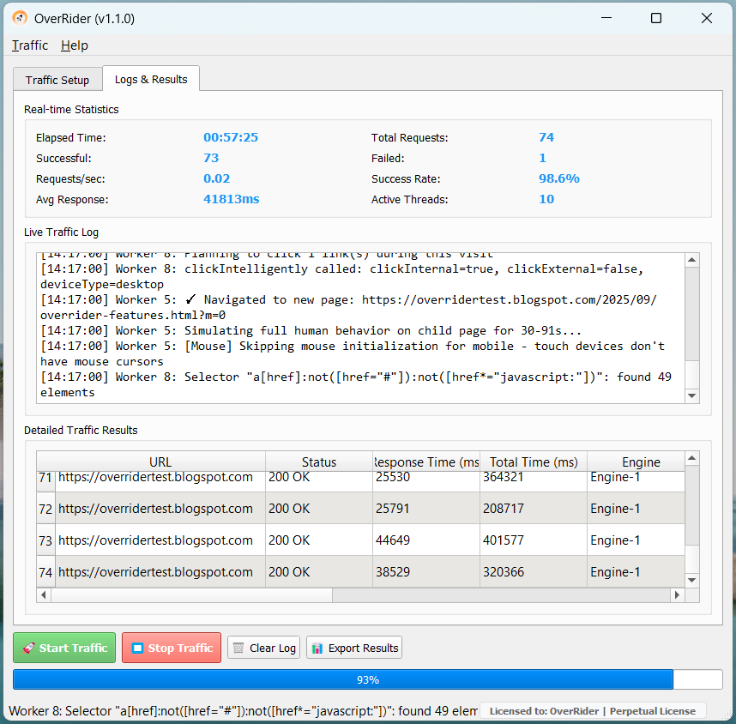The height and width of the screenshot is (724, 736).
Task: Select the Logs & Results tab
Action: tap(151, 80)
